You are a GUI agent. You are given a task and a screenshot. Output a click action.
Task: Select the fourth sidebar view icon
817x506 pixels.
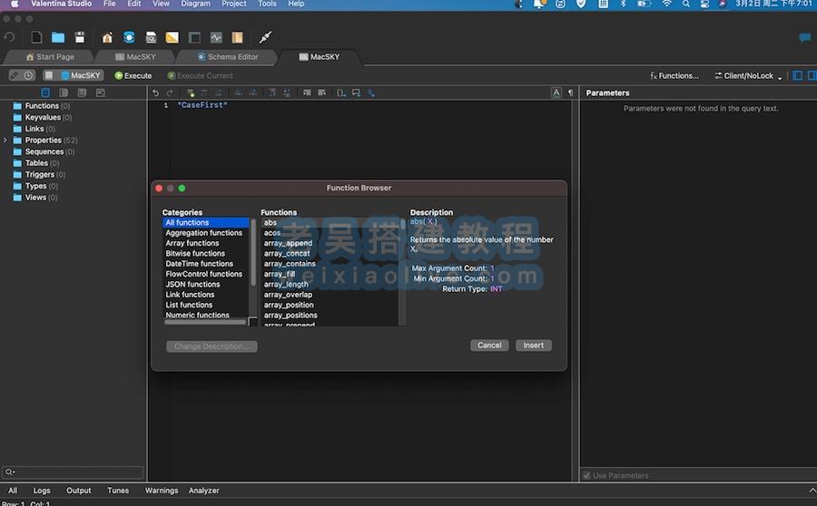[x=101, y=92]
